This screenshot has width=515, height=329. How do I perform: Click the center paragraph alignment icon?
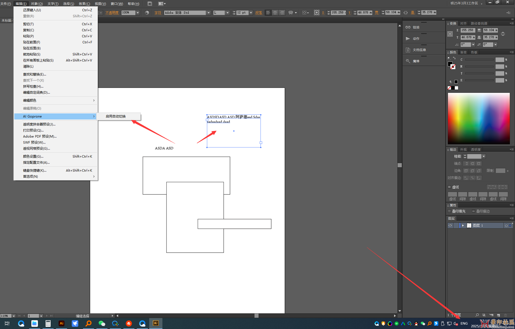[275, 13]
